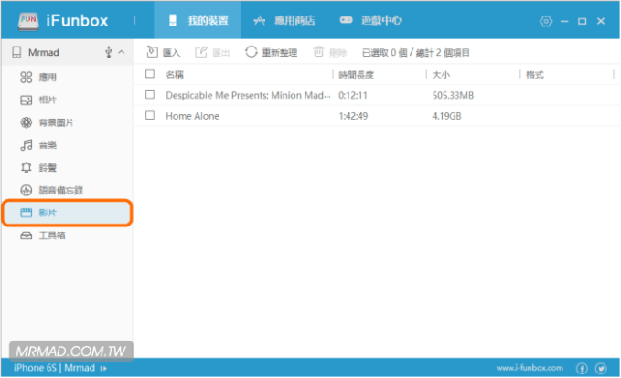The image size is (621, 378).
Task: Open Music (音樂) in sidebar
Action: [x=67, y=145]
